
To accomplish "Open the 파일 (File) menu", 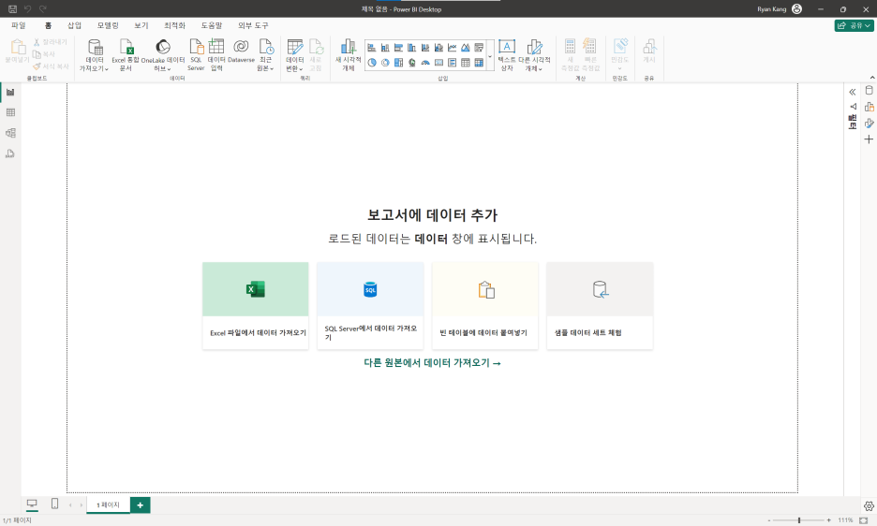I will 19,25.
